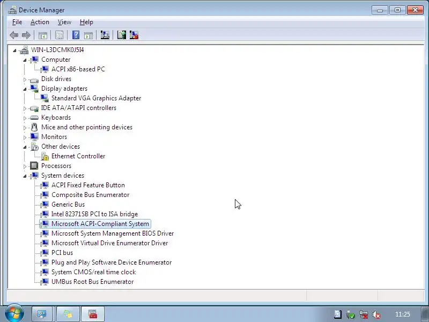Open the Windows Start orb

pyautogui.click(x=14, y=313)
